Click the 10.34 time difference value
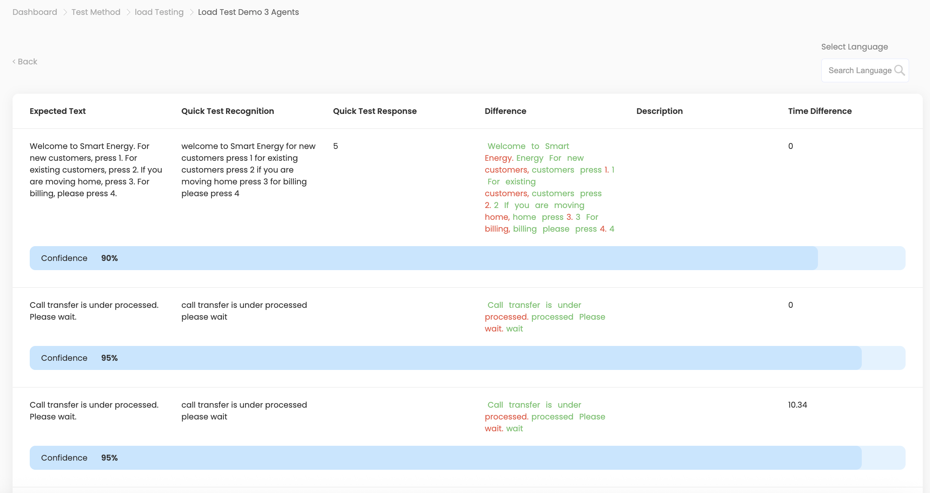930x493 pixels. (x=797, y=405)
